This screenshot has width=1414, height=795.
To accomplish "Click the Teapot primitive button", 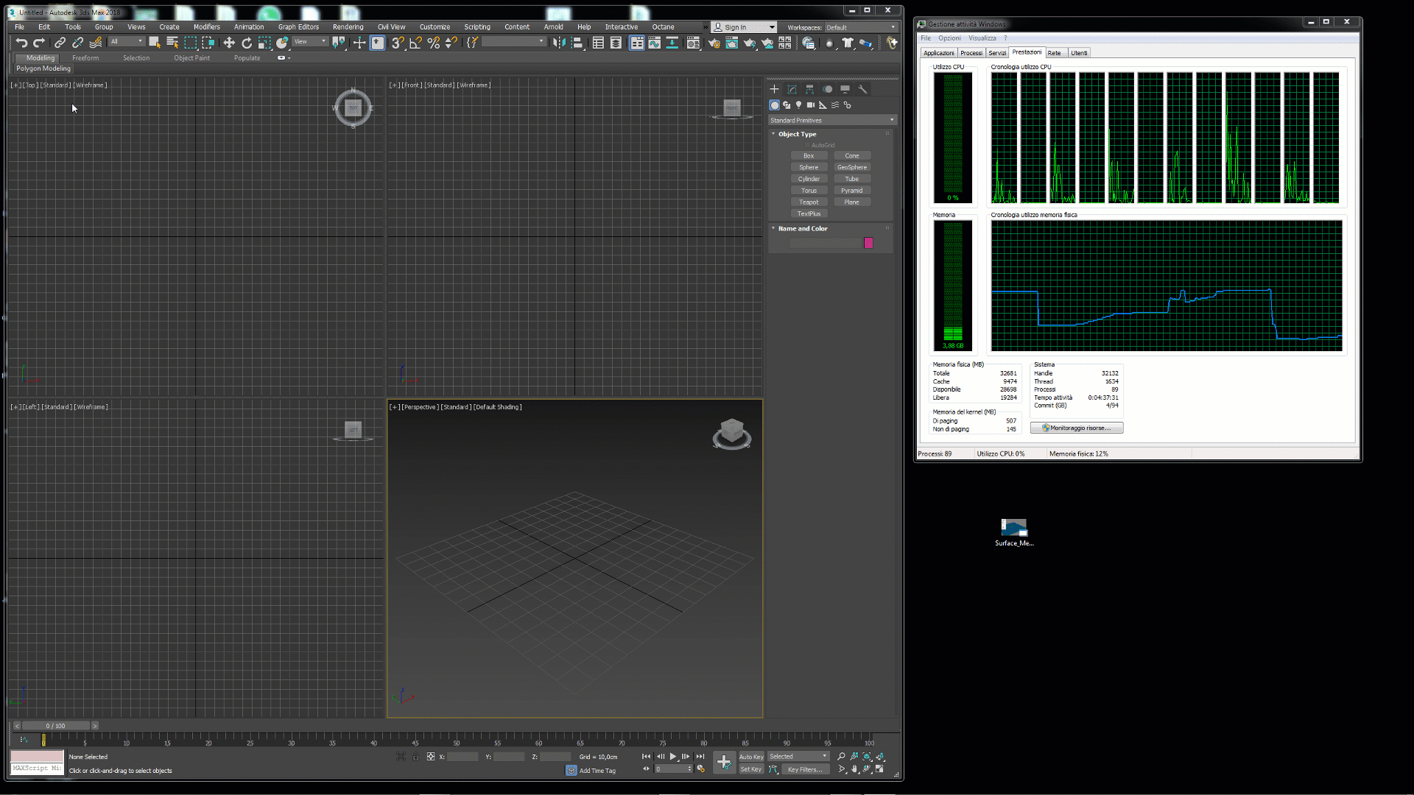I will (x=809, y=202).
